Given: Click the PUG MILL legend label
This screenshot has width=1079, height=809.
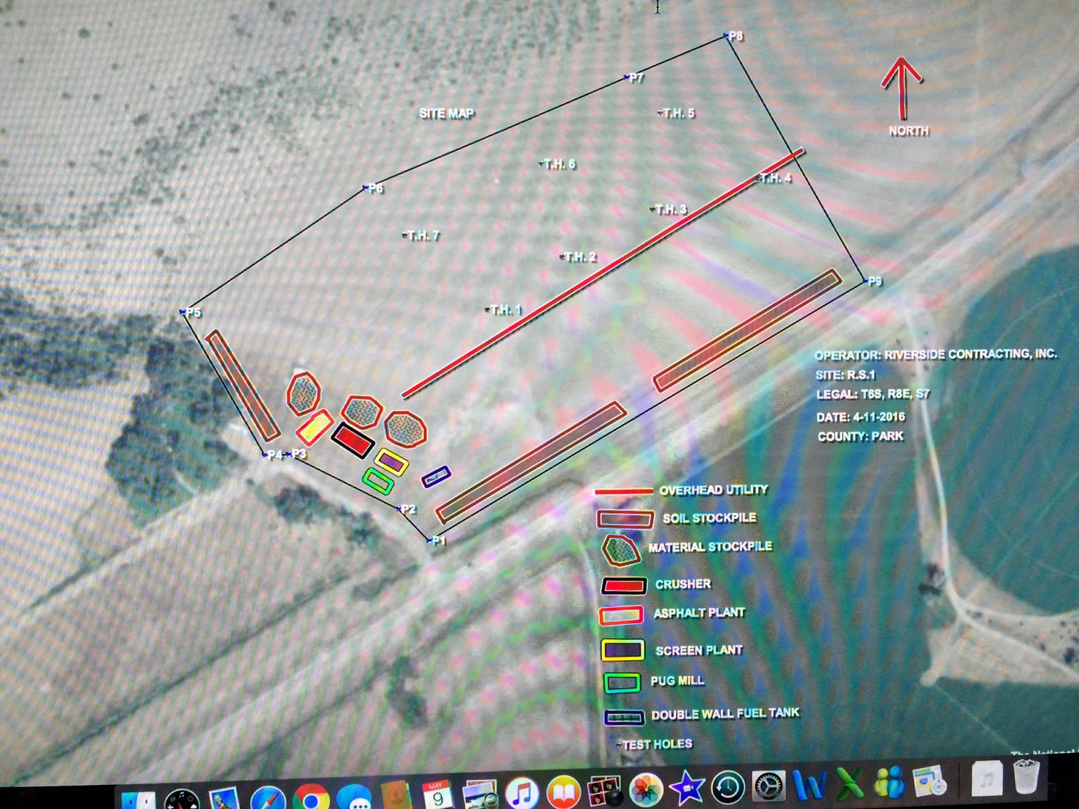Looking at the screenshot, I should (x=678, y=681).
